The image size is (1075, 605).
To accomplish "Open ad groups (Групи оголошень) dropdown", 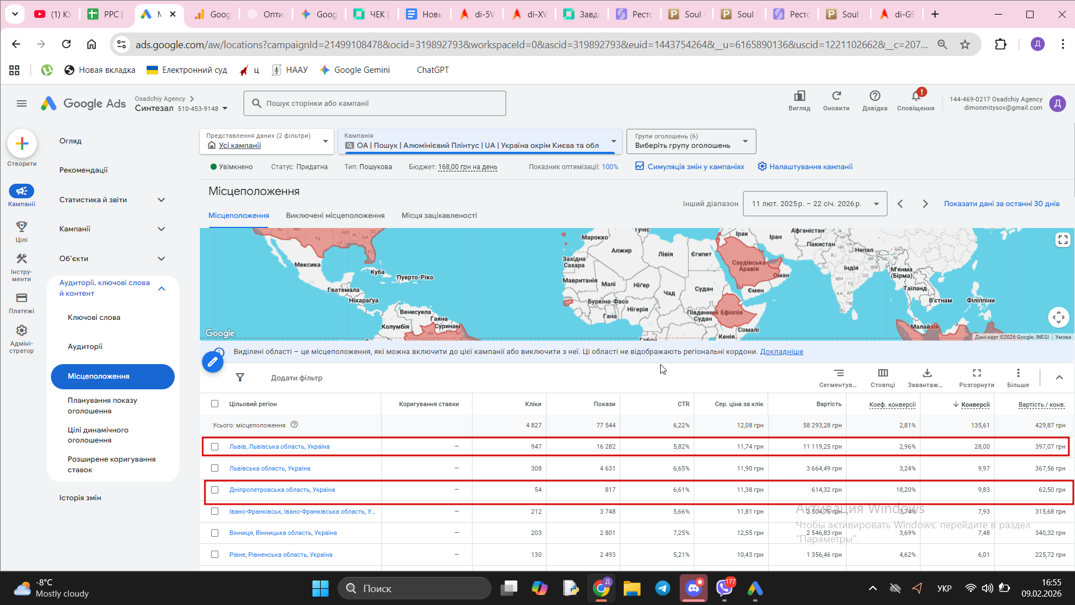I will (691, 141).
